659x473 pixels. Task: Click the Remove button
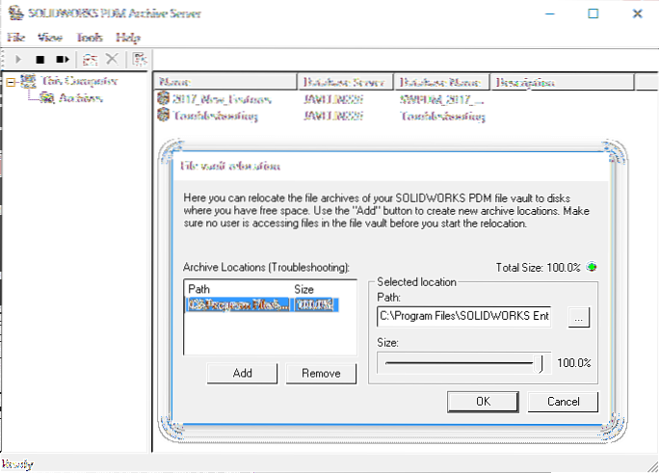point(321,374)
